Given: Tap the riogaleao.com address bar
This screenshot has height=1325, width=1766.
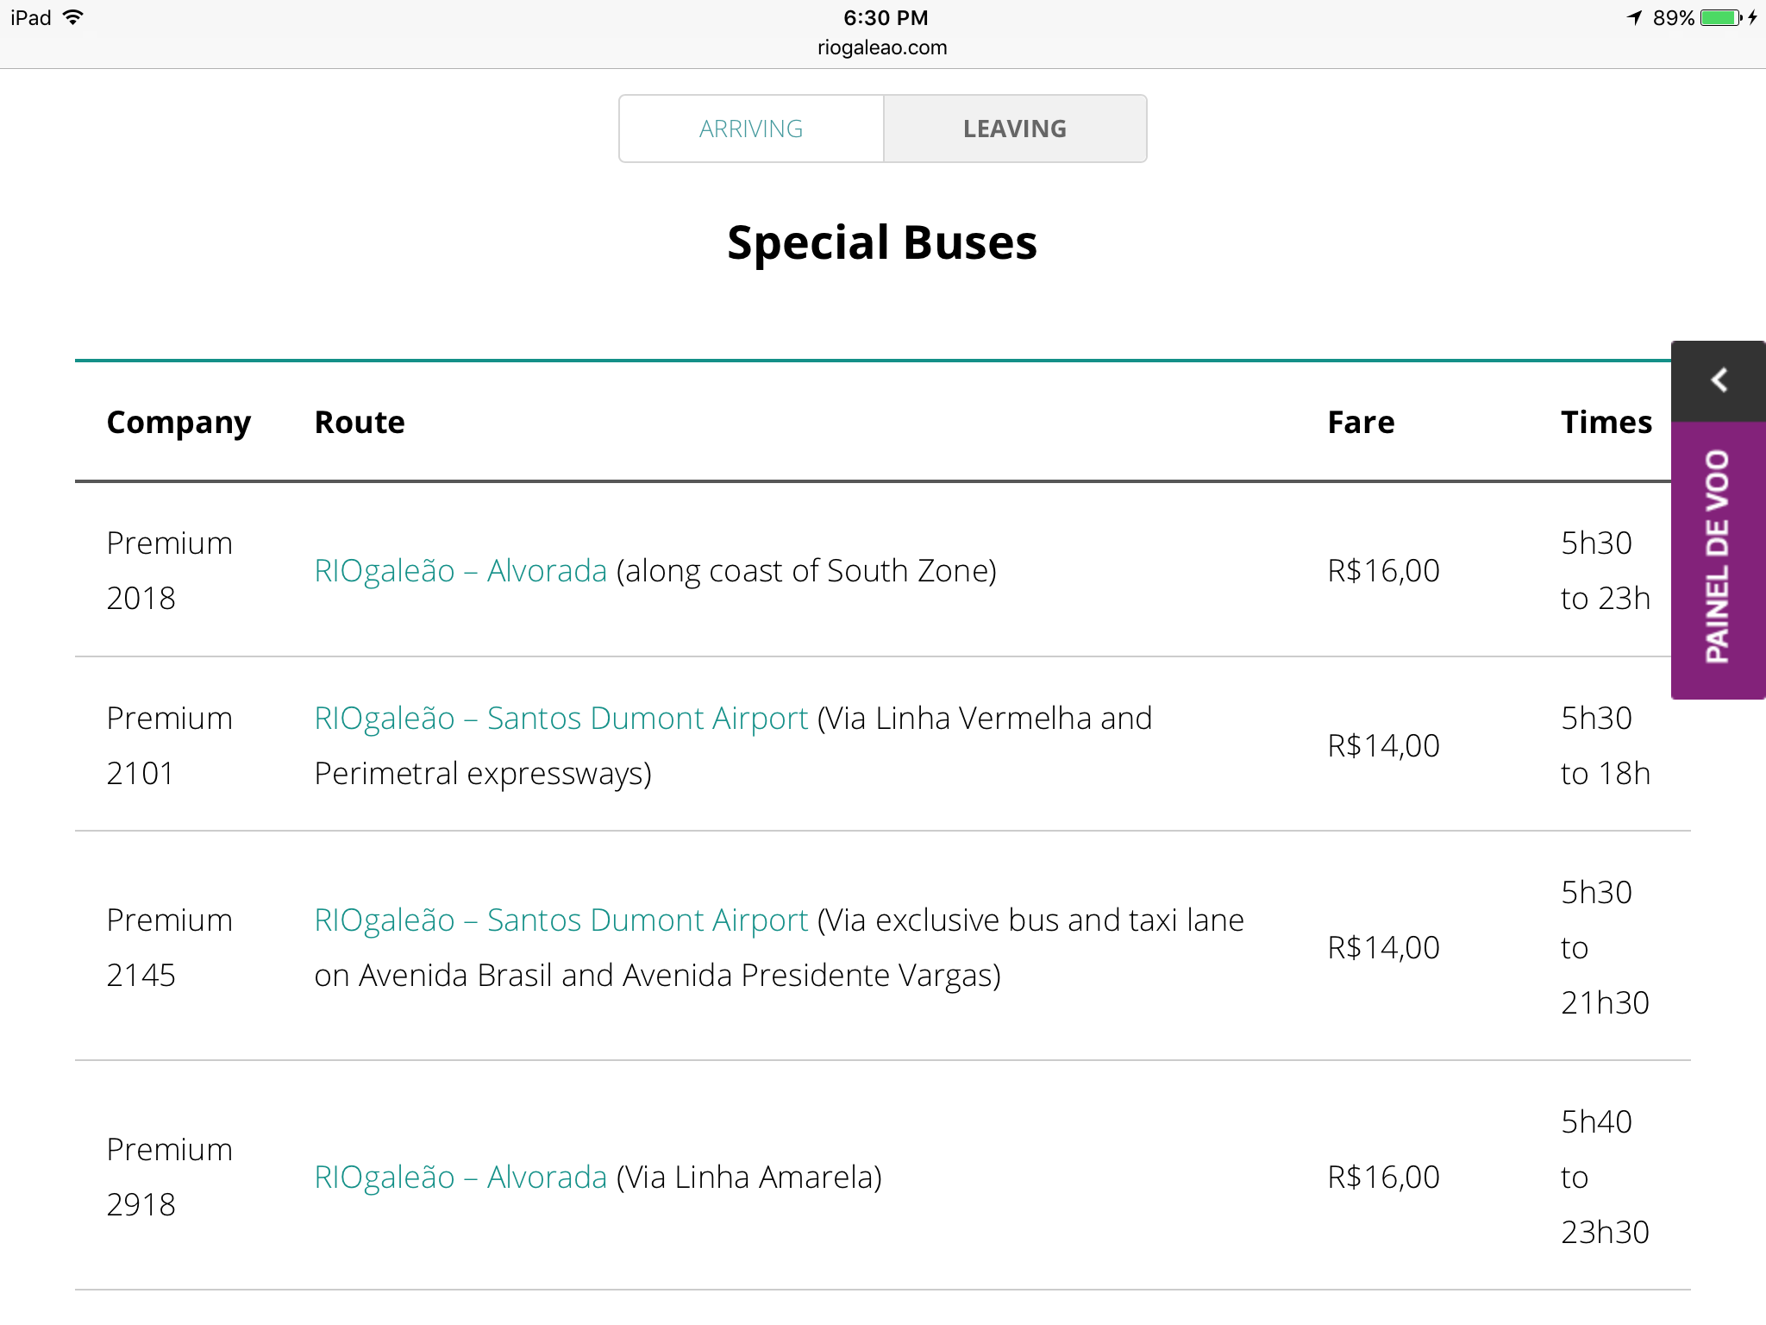Looking at the screenshot, I should click(x=882, y=47).
